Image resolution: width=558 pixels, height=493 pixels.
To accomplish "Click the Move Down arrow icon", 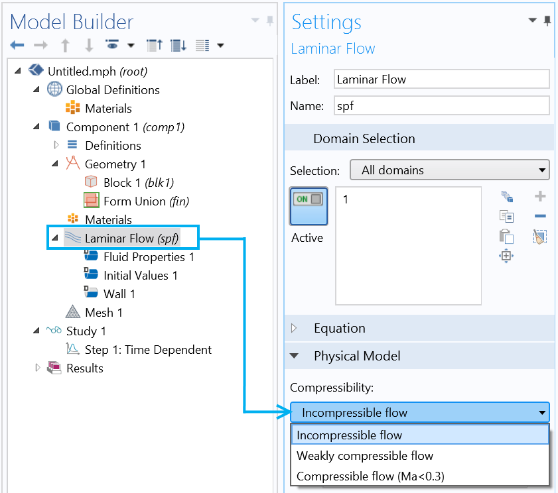I will coord(89,46).
